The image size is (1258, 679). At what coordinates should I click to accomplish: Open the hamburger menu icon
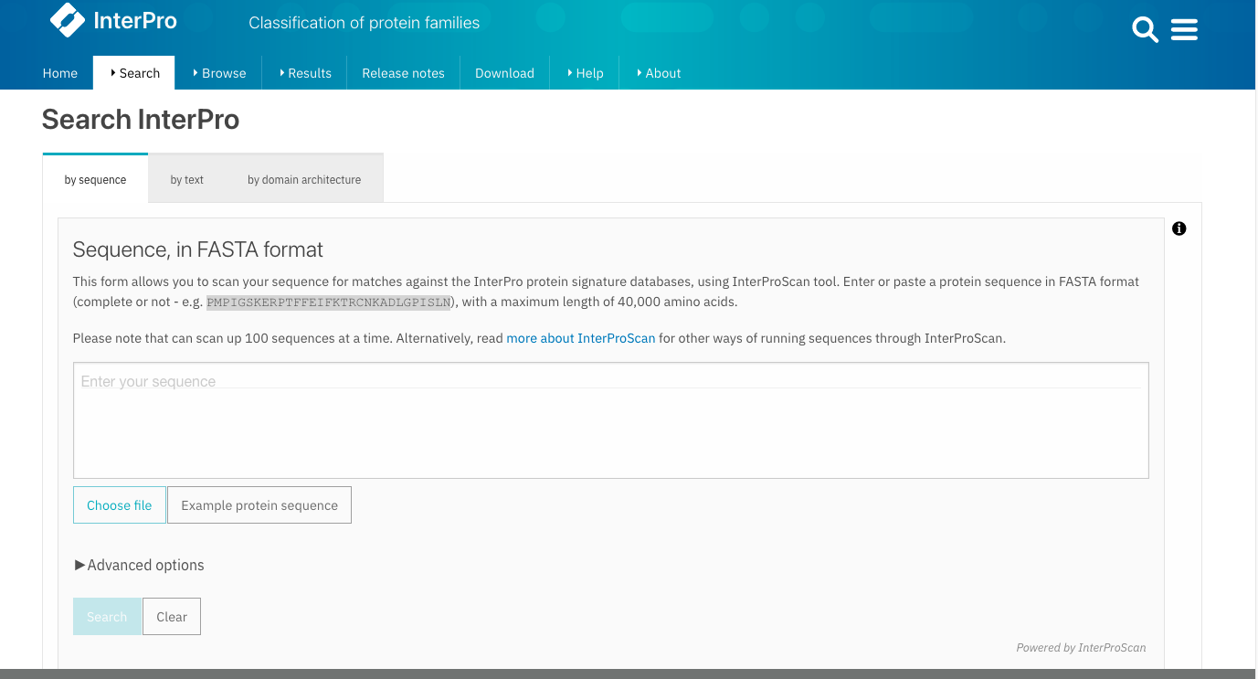pyautogui.click(x=1184, y=30)
